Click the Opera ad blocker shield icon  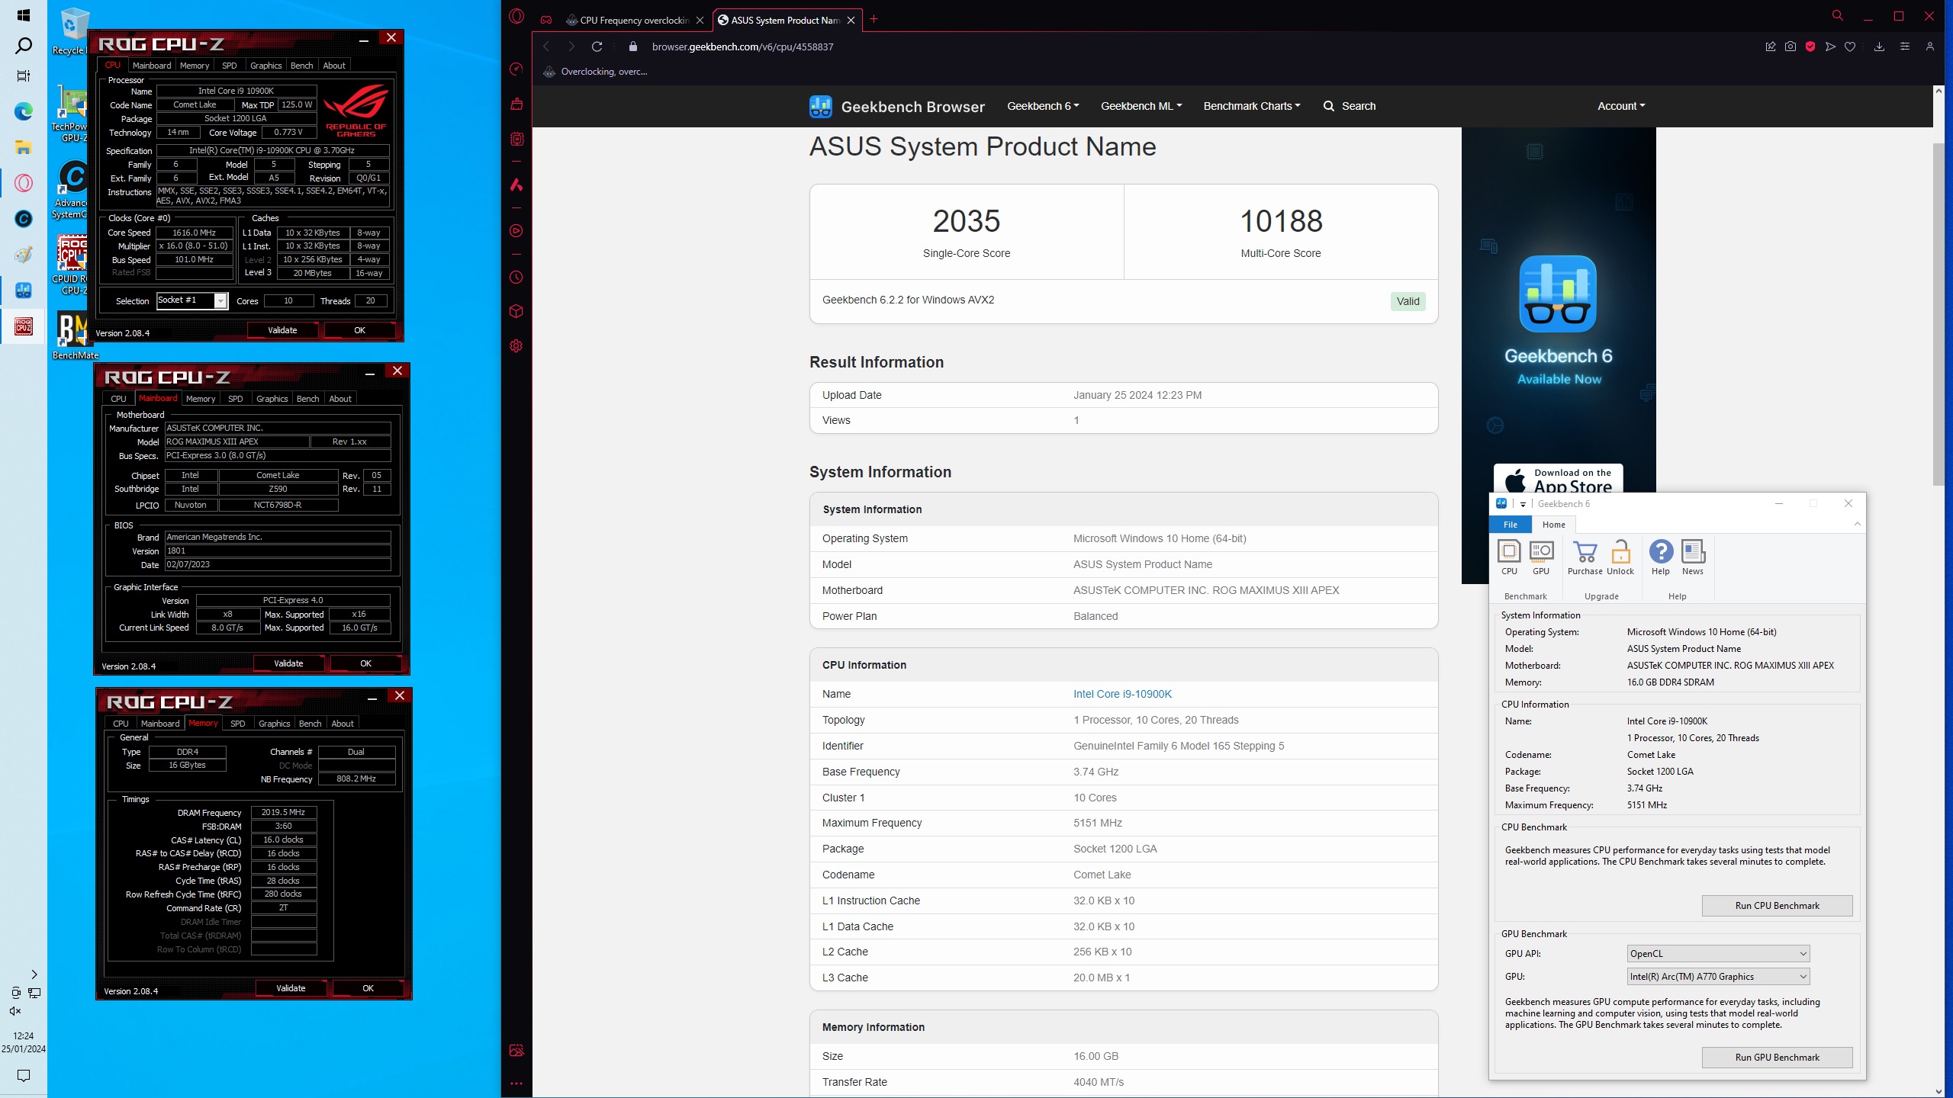pyautogui.click(x=1810, y=47)
